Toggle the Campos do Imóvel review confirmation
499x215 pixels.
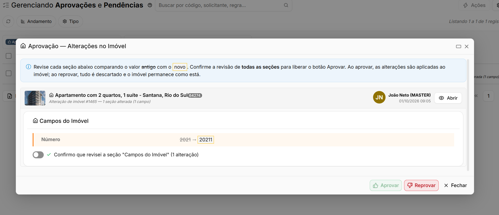pos(38,155)
